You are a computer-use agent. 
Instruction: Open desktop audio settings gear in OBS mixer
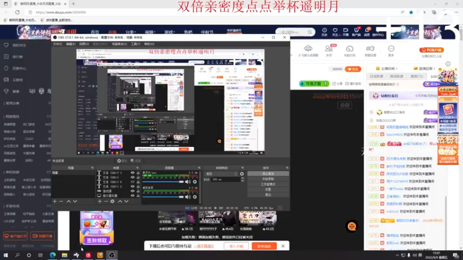coord(195,196)
